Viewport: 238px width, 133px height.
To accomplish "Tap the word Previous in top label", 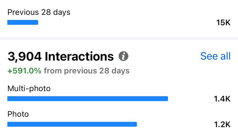I will [x=23, y=12].
